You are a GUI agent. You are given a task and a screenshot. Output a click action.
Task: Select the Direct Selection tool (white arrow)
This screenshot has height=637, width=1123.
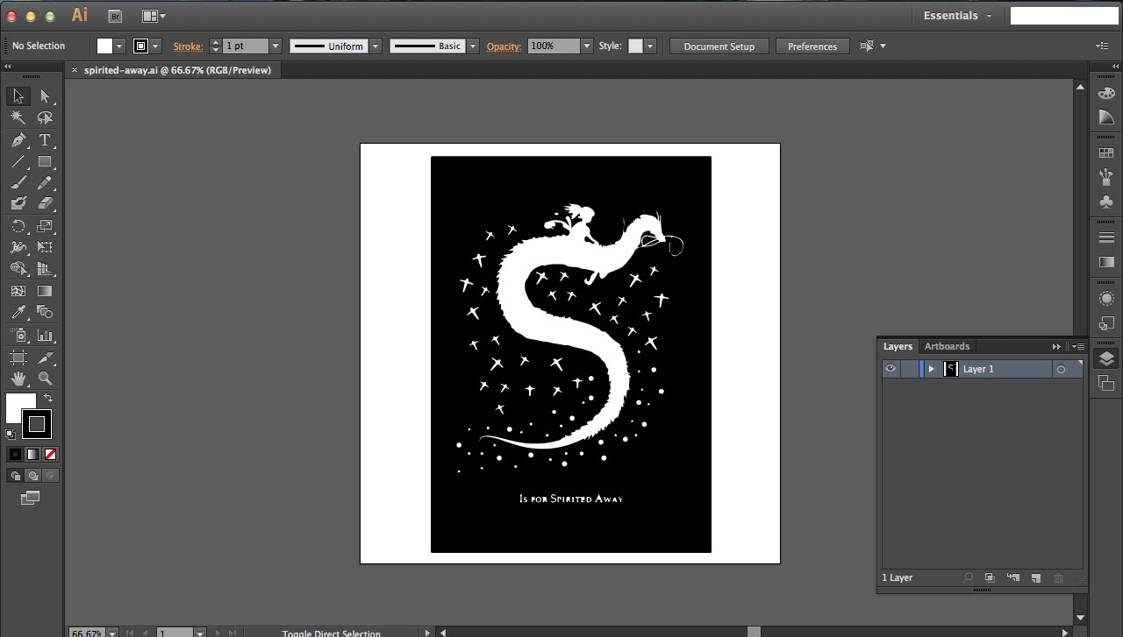tap(45, 96)
